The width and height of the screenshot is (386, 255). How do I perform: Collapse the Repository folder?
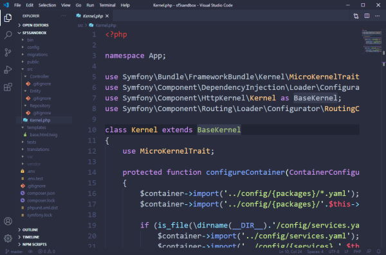40,106
